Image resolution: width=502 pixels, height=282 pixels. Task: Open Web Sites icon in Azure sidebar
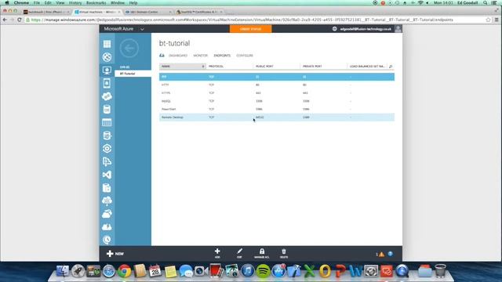(107, 57)
